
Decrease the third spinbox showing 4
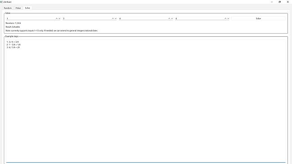point(172,18)
